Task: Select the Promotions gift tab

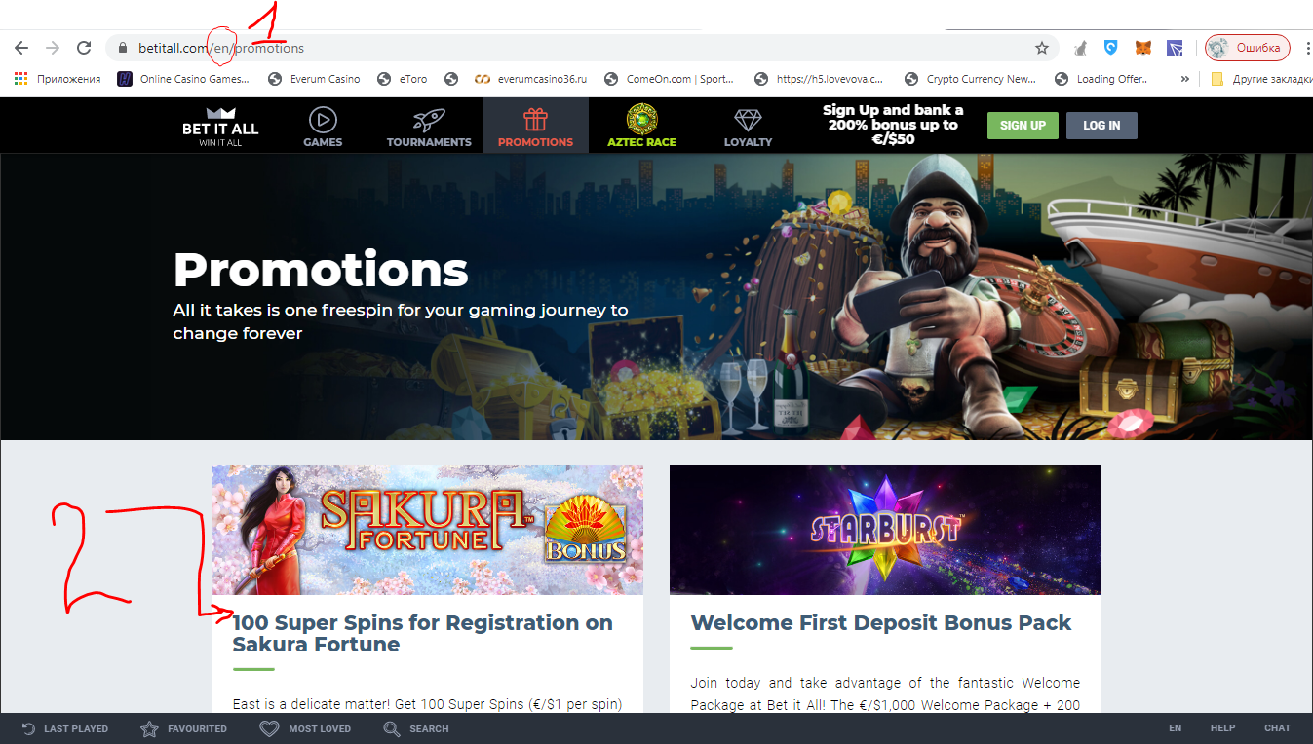Action: [535, 126]
